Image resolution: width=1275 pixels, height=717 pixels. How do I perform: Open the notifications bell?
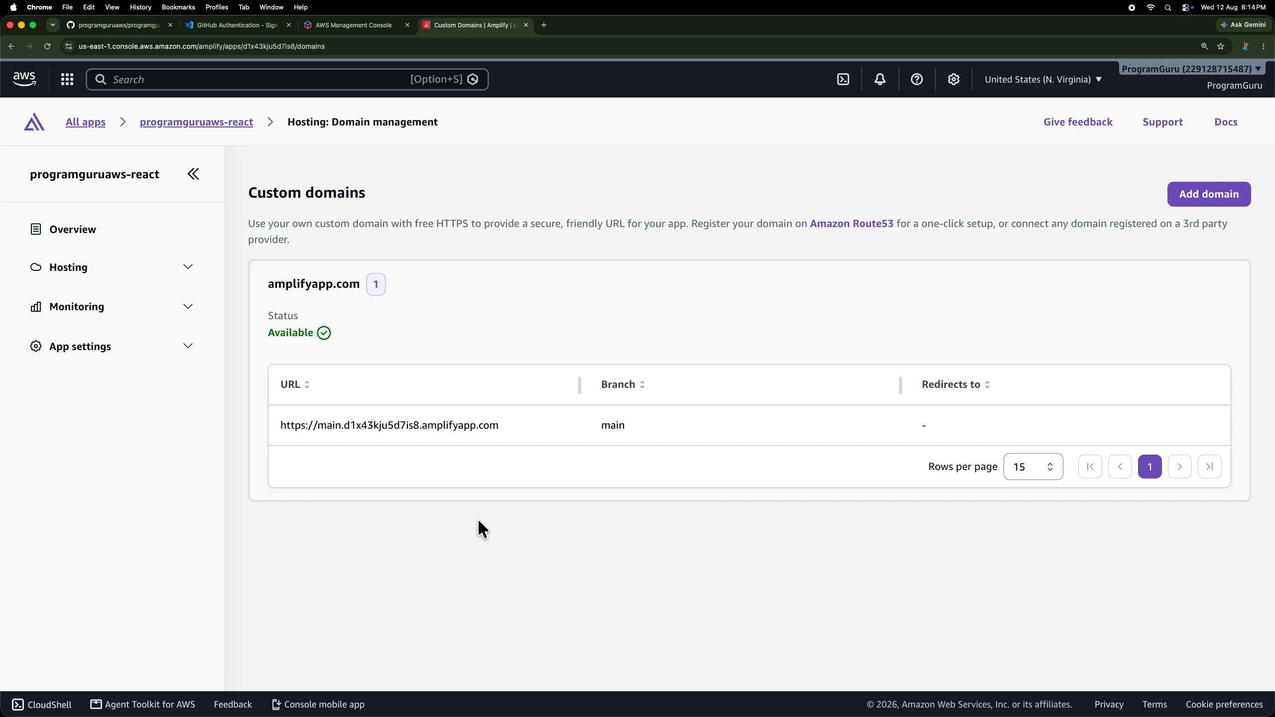[880, 79]
